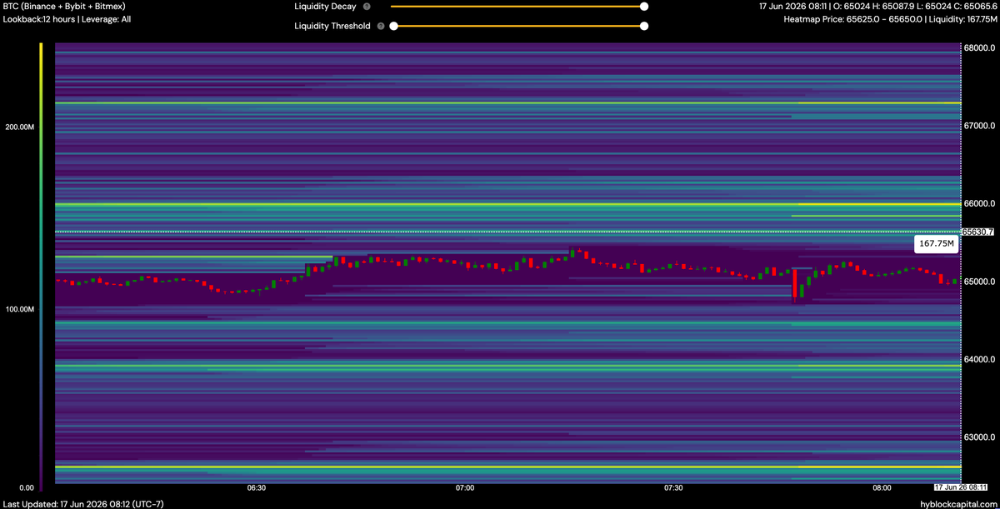The width and height of the screenshot is (1000, 509).
Task: Click the Liquidity Threshold left slider handle
Action: (393, 26)
